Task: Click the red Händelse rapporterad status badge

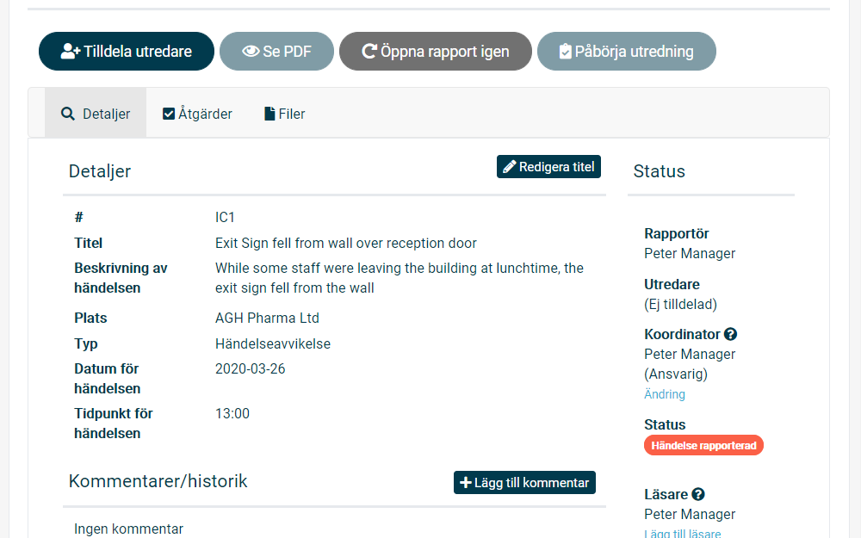Action: tap(703, 446)
